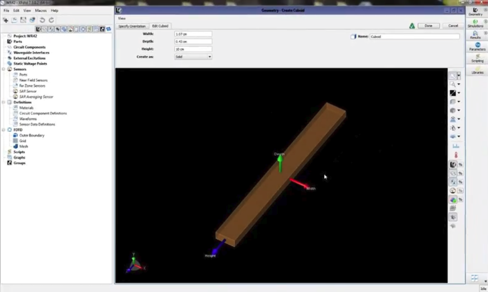488x292 pixels.
Task: Click the Redo arrow icon
Action: point(51,20)
